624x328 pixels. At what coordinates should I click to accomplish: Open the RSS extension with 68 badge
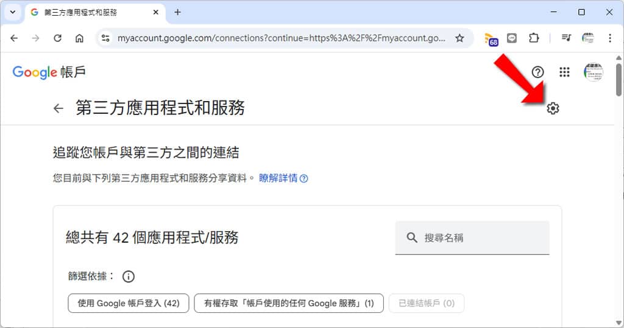tap(491, 39)
